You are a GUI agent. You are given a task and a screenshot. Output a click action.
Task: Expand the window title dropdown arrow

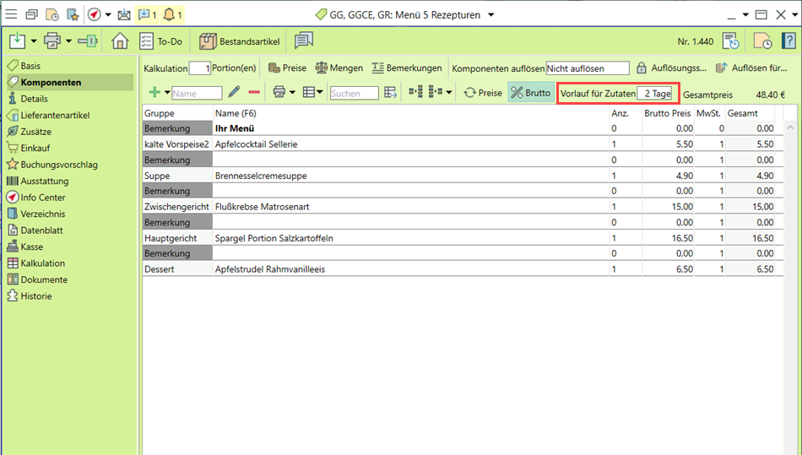(491, 14)
